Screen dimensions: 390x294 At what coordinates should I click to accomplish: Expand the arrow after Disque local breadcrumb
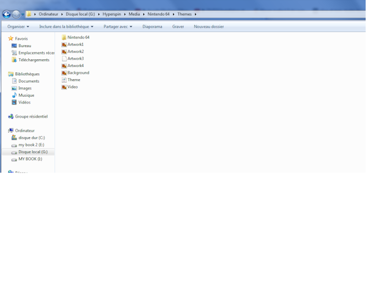99,15
